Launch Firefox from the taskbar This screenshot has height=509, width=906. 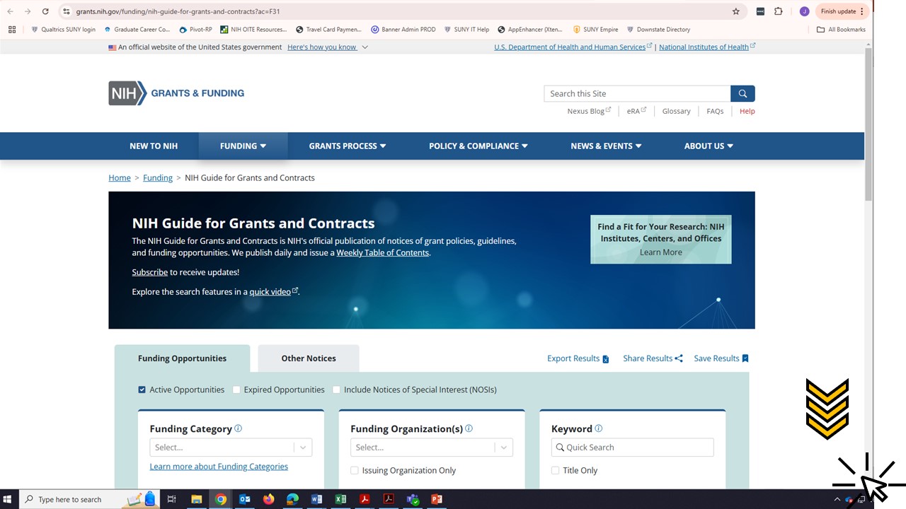pos(268,499)
